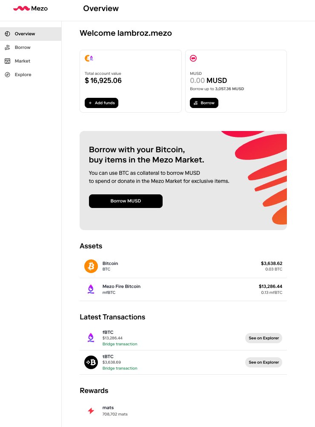The image size is (315, 427).
Task: Click the mats lightning reward icon
Action: pyautogui.click(x=91, y=411)
